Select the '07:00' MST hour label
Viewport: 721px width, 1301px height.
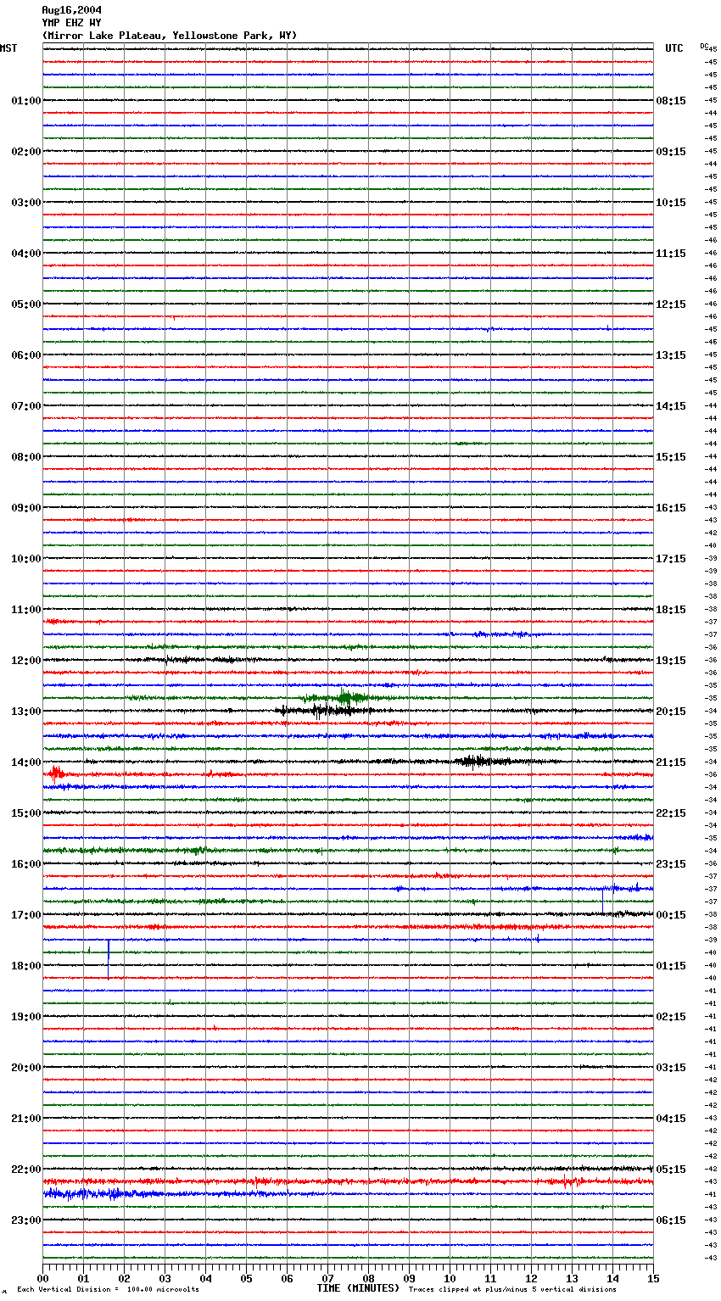pos(26,406)
